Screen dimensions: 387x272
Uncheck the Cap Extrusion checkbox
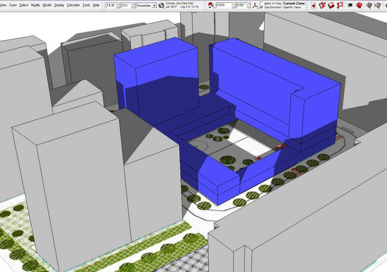pos(261,7)
